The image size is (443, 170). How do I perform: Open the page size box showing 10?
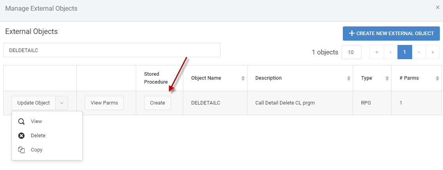[352, 52]
